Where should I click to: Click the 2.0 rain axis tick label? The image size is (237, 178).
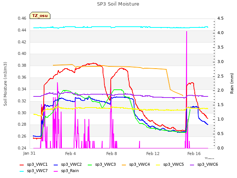click(x=220, y=90)
